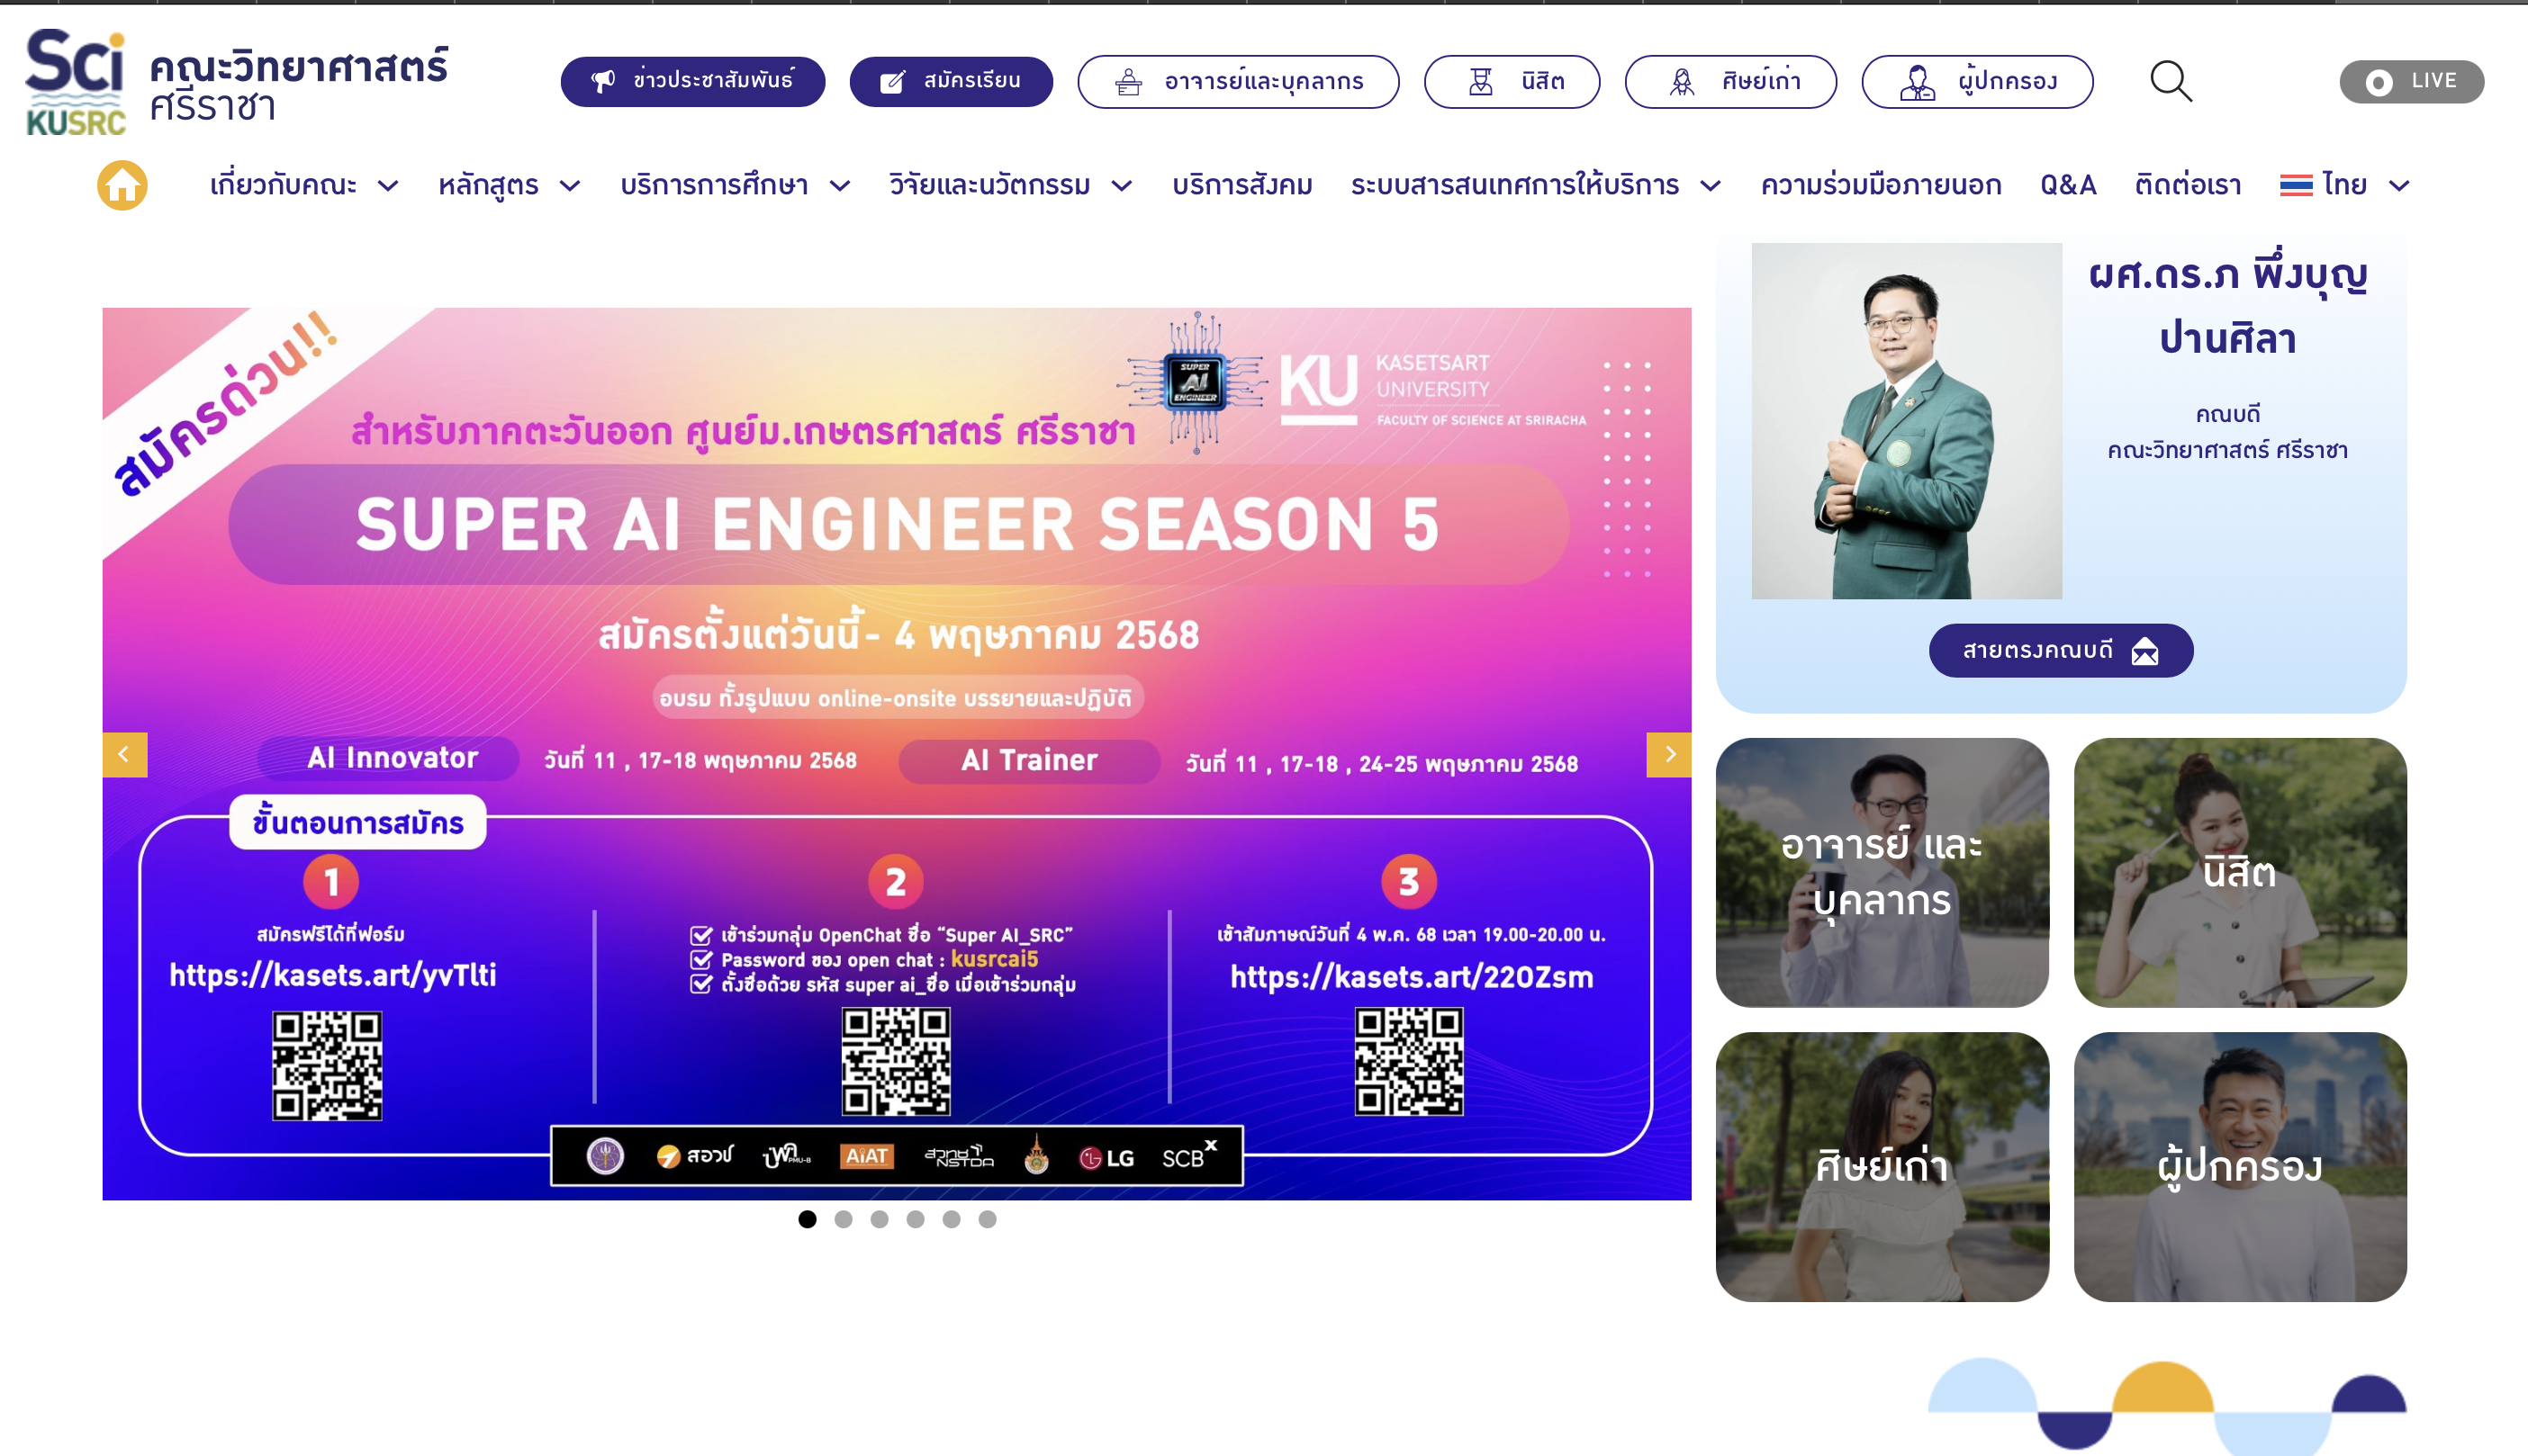The width and height of the screenshot is (2528, 1456).
Task: Click the สมัครเรียน button
Action: point(951,81)
